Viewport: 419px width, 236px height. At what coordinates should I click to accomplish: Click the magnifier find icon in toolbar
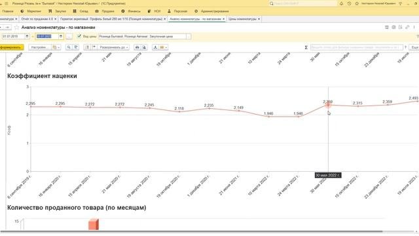(69, 47)
